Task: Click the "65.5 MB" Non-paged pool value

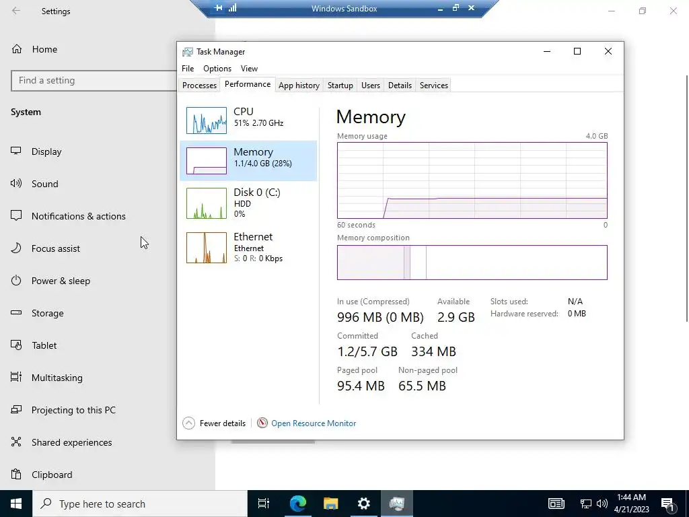Action: [x=422, y=386]
